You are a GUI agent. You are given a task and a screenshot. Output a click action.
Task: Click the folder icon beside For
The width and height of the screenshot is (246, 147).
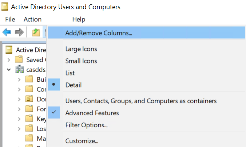tap(29, 108)
